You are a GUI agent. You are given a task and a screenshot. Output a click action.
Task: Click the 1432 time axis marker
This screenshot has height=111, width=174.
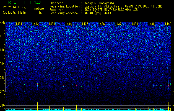click(x=35, y=24)
